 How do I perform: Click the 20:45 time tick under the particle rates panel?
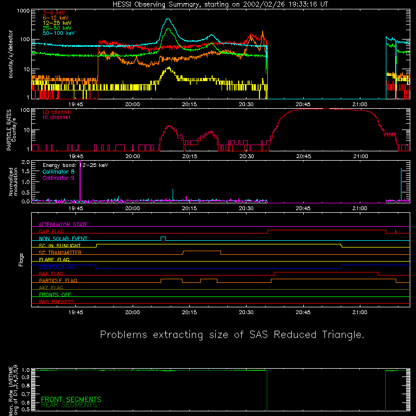[304, 157]
